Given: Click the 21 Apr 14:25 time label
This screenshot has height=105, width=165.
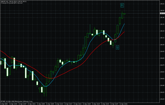Looking at the screenshot, I should point(87,104).
